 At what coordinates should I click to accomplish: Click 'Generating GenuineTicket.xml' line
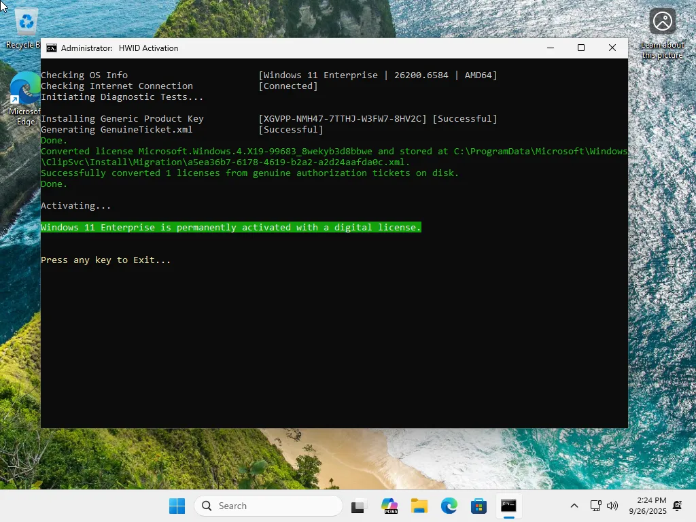(x=117, y=130)
